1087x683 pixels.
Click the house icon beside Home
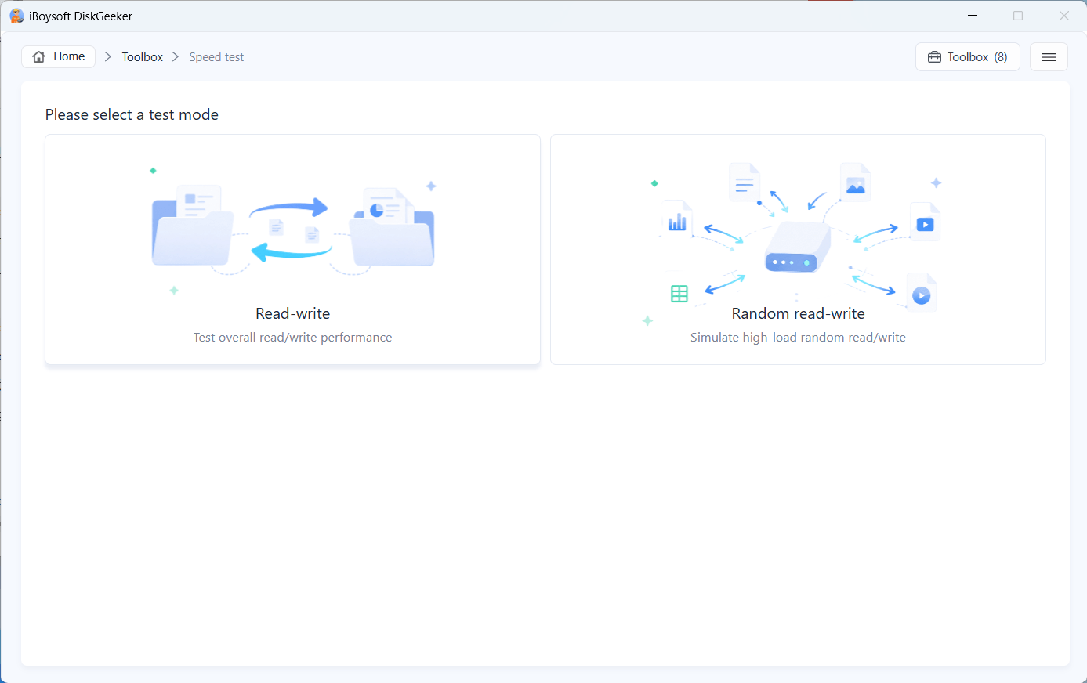click(38, 56)
